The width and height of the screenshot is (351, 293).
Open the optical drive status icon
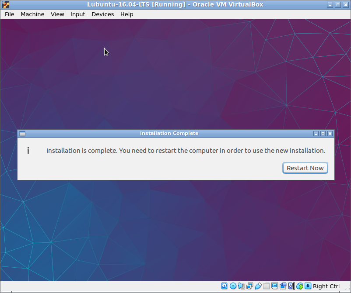(233, 286)
